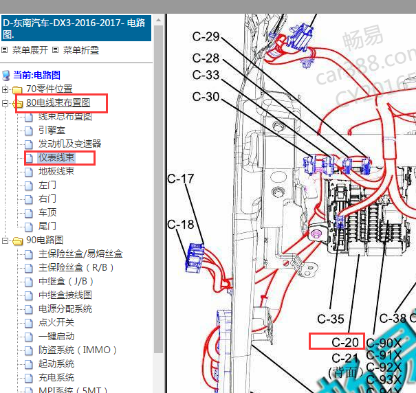416x393 pixels.
Task: Click the 70零件位置 folder icon
Action: (x=17, y=90)
